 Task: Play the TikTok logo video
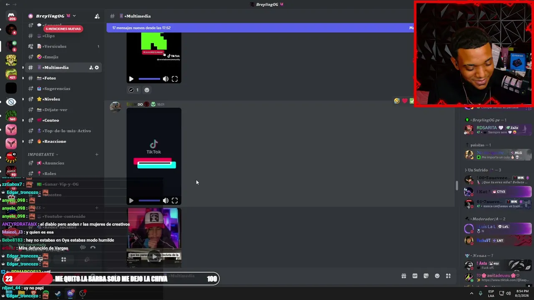point(131,200)
